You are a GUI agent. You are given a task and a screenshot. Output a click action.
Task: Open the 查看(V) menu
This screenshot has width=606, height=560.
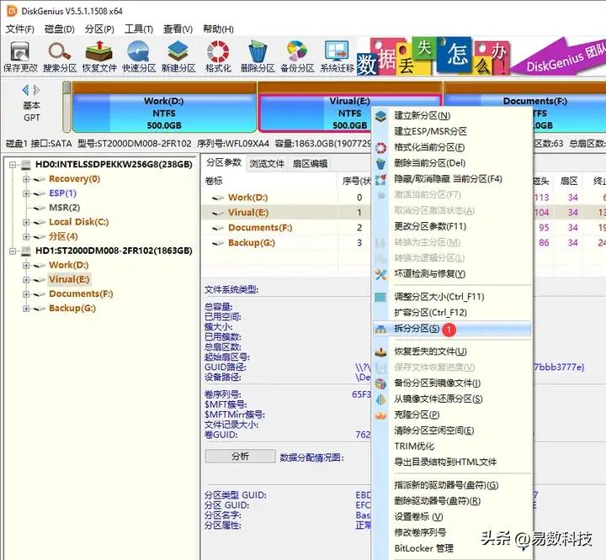[x=178, y=29]
